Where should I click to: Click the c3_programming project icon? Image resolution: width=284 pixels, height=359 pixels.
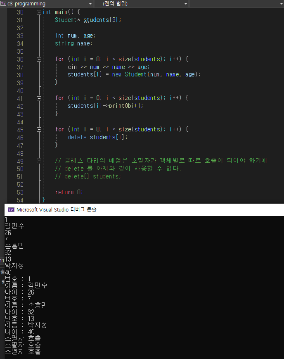coord(3,4)
